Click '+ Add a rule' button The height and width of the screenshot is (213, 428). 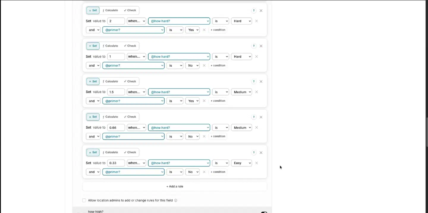(x=175, y=186)
